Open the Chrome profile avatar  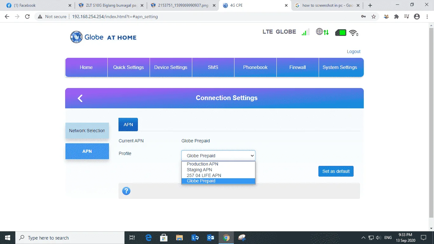417,17
